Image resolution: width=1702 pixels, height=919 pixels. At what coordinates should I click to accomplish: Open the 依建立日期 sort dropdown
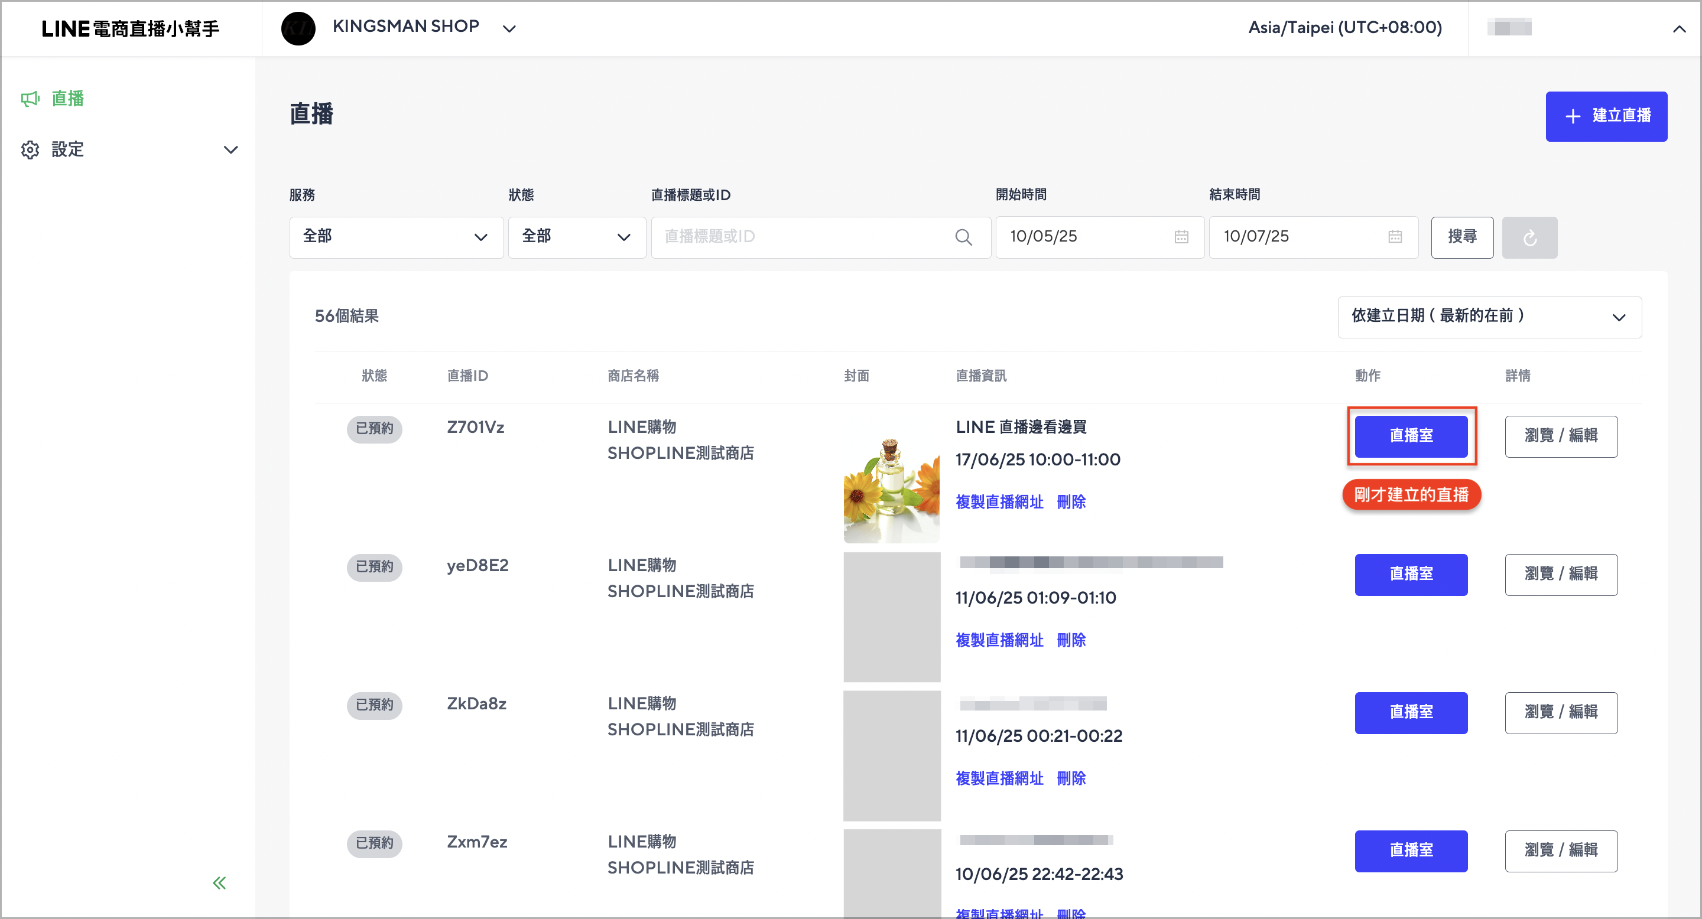1489,317
